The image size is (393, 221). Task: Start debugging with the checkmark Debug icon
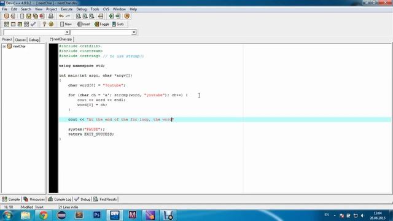pyautogui.click(x=33, y=24)
